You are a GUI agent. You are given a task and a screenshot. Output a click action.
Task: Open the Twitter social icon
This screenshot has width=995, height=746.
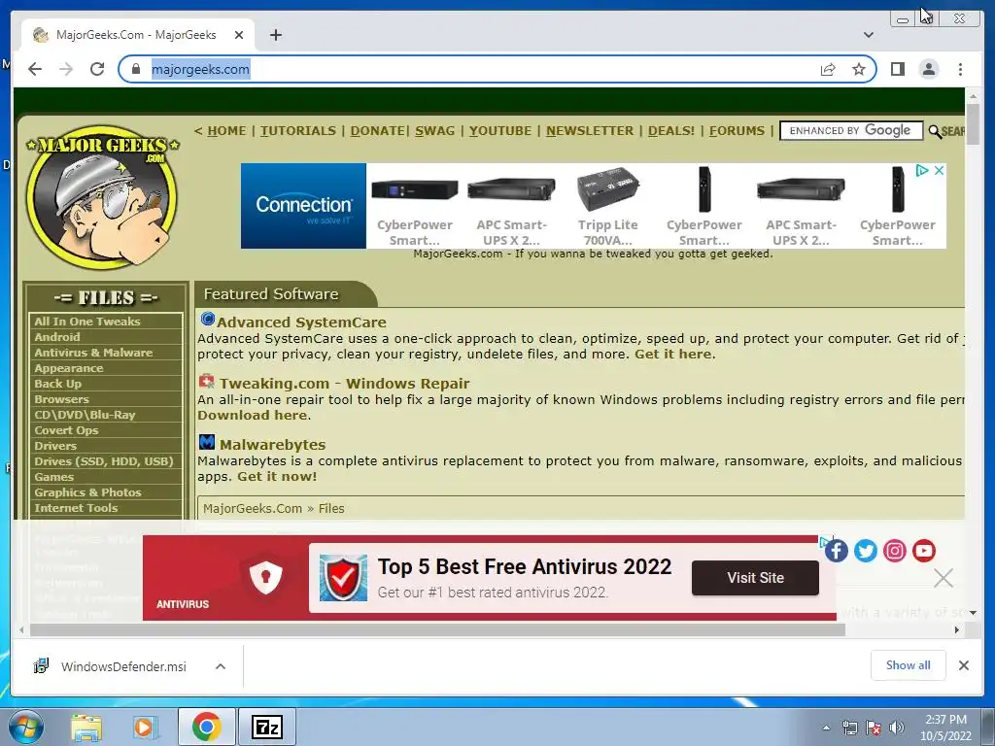[x=866, y=551]
